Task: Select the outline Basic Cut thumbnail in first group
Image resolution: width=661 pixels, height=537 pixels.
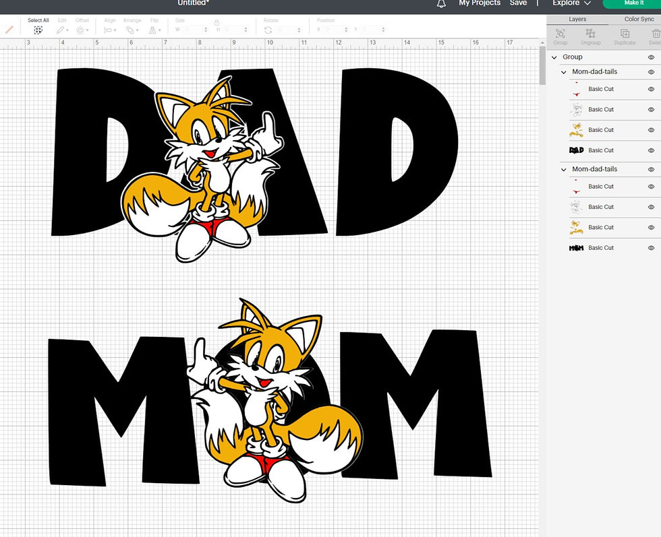Action: 576,110
